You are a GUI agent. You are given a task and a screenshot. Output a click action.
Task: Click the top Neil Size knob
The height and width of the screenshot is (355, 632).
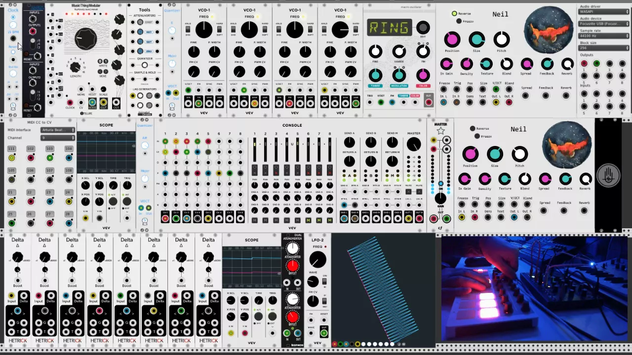click(476, 39)
